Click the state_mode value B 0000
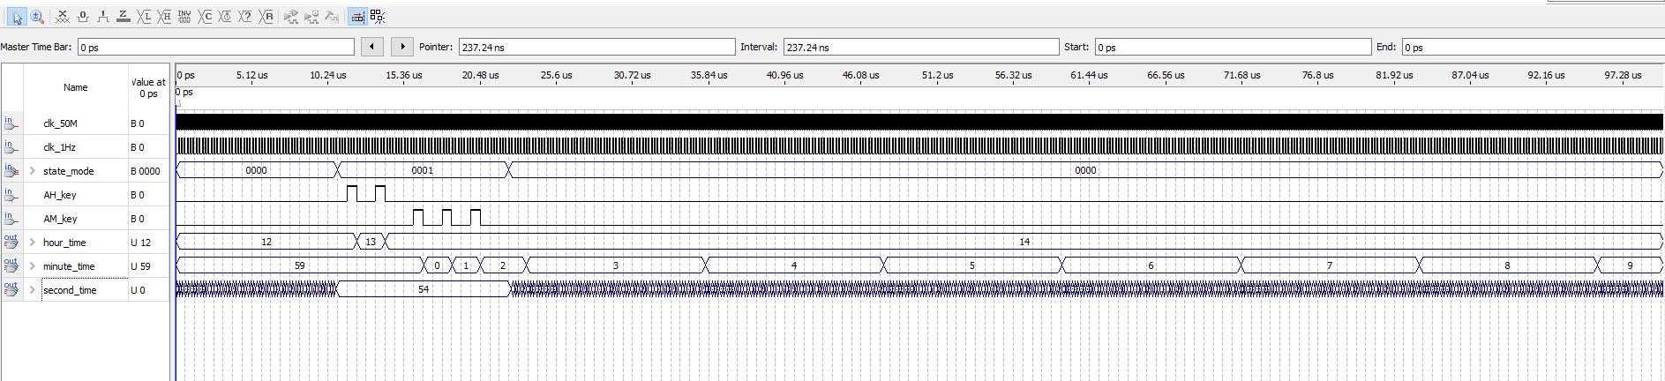The height and width of the screenshot is (381, 1665). coord(146,171)
